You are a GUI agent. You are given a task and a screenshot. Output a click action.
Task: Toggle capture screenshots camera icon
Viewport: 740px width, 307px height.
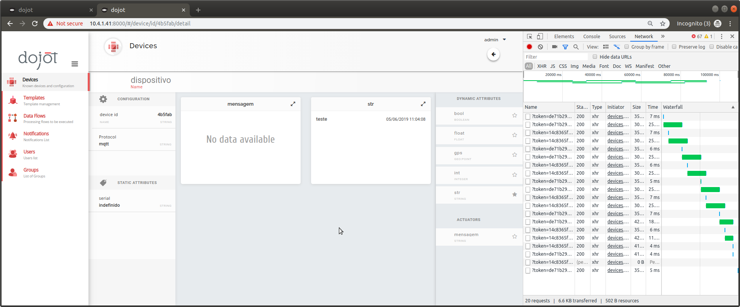pos(555,47)
